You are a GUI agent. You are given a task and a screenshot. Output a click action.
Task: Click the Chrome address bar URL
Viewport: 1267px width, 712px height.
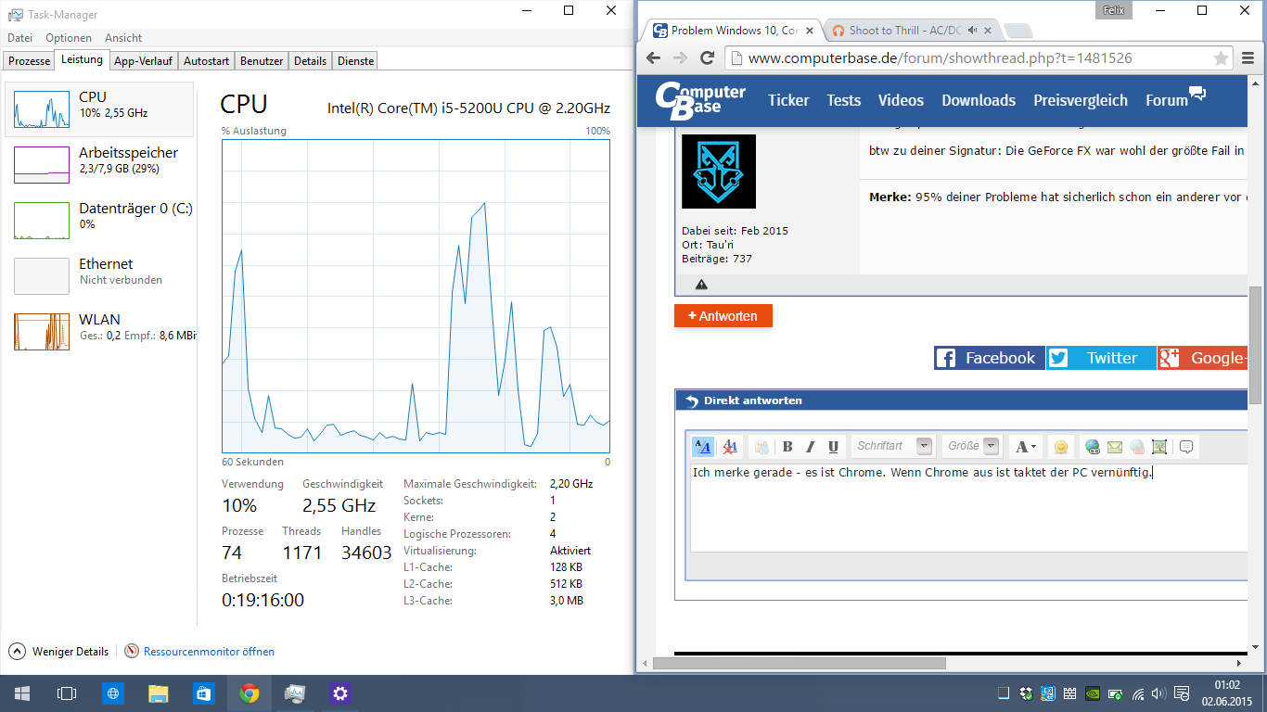point(940,57)
